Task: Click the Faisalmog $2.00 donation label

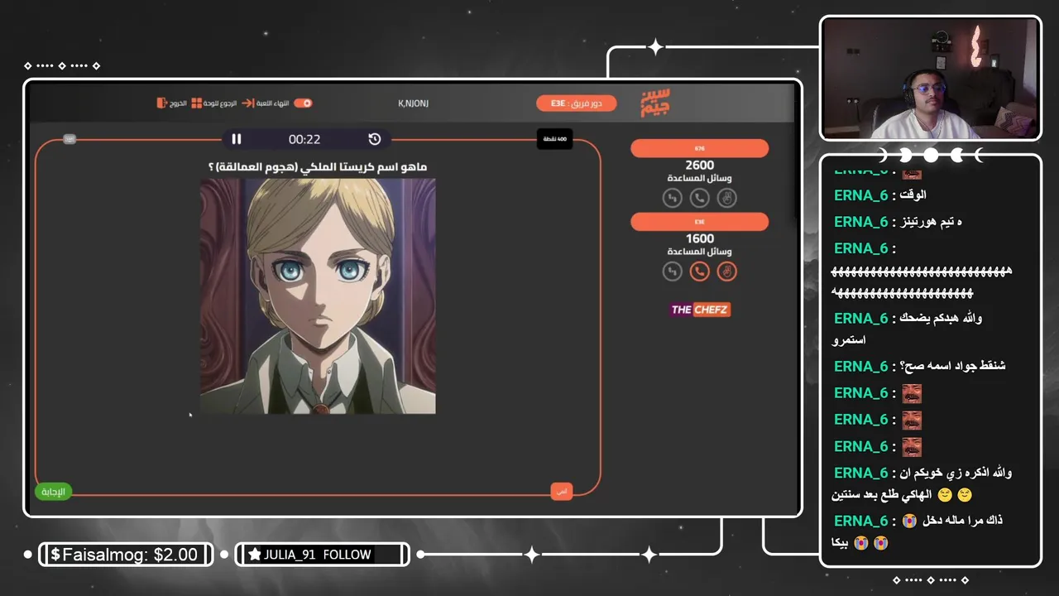Action: point(124,555)
